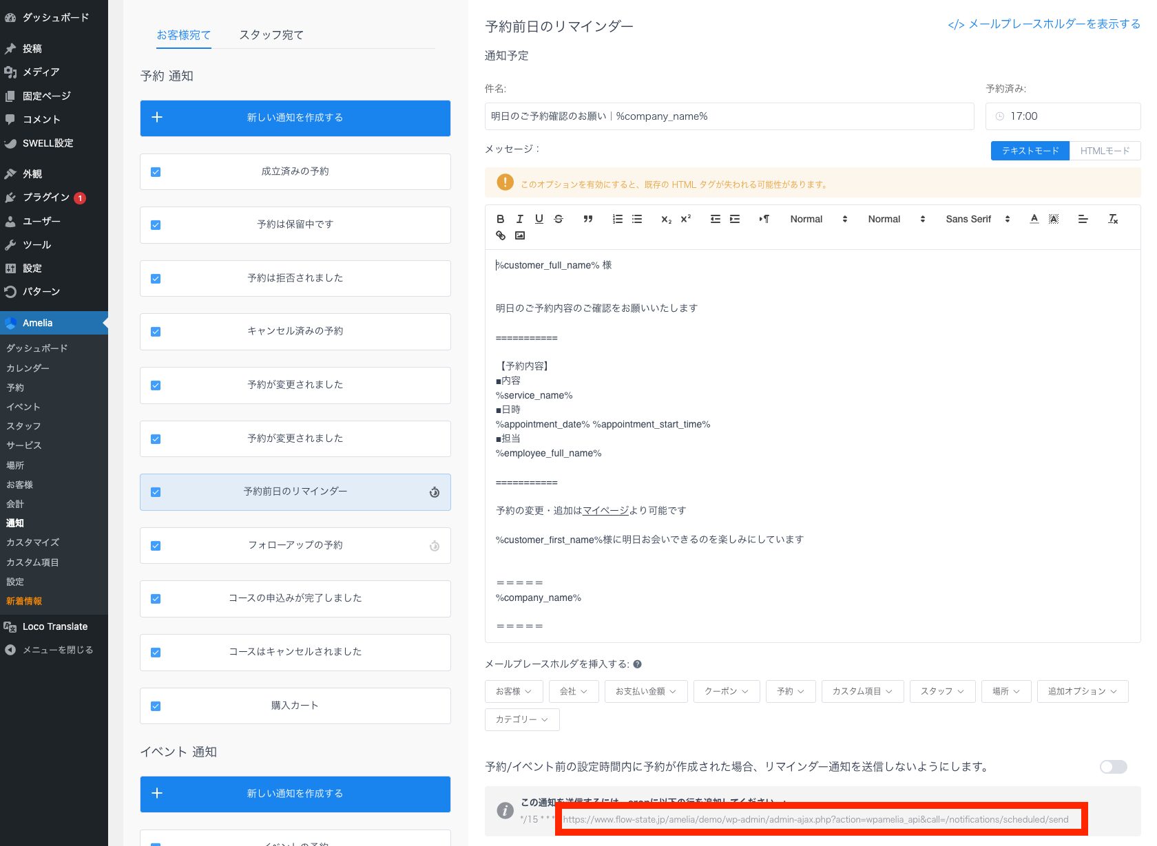This screenshot has width=1157, height=846.
Task: Open the text color picker
Action: 1034,219
